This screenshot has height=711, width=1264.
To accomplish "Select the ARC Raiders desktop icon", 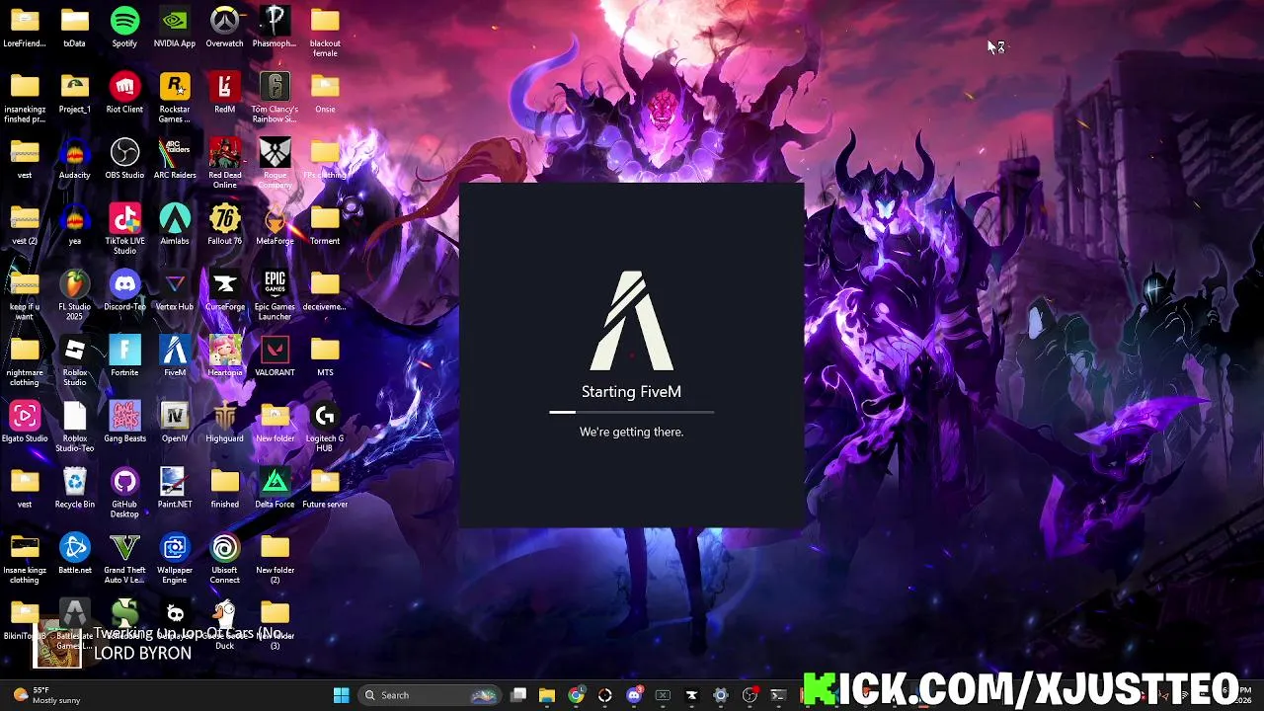I will pyautogui.click(x=175, y=159).
